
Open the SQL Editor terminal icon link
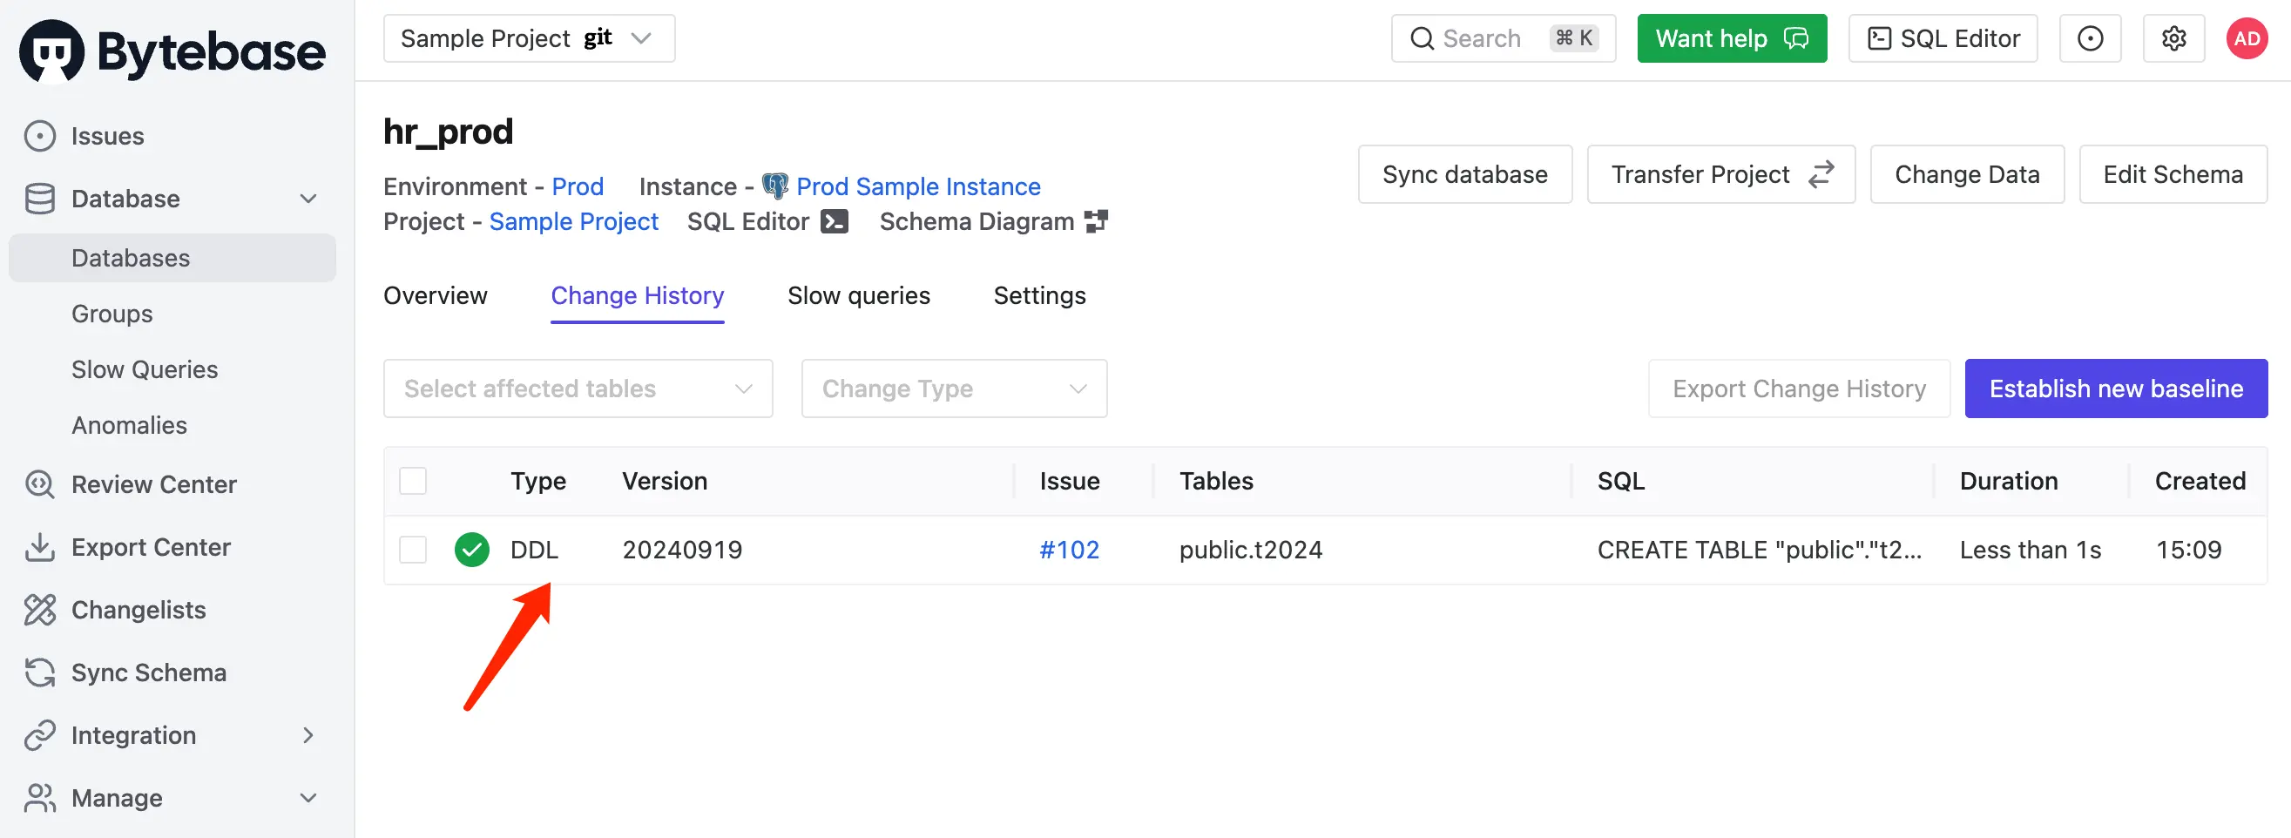tap(834, 221)
